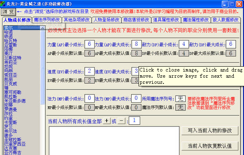
Task: Click the 所用魔法序列号 field showing 无
Action: coord(181,99)
